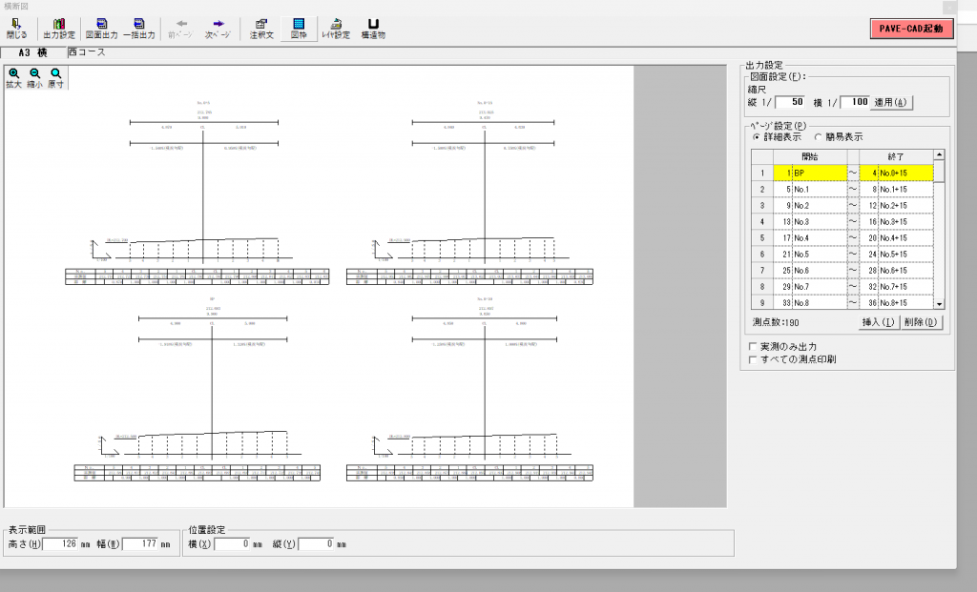Click the page list scroll up arrow
Screen dimensions: 977x592
tap(939, 154)
